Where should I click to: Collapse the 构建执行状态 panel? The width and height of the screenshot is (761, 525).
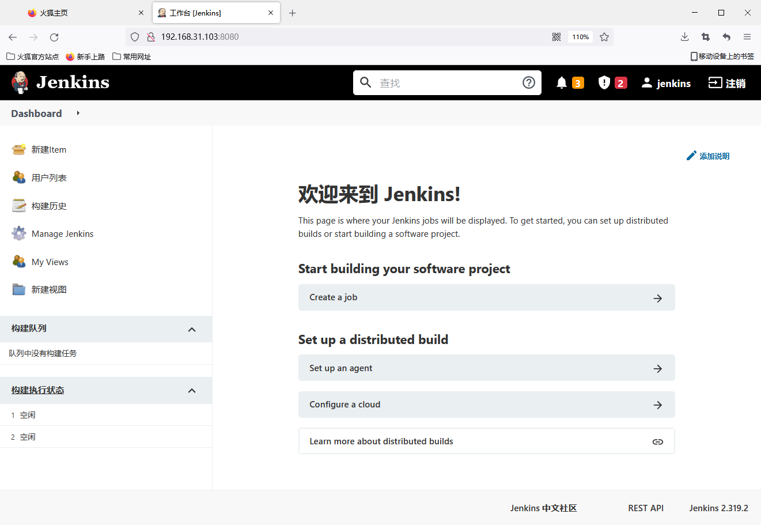(x=192, y=391)
